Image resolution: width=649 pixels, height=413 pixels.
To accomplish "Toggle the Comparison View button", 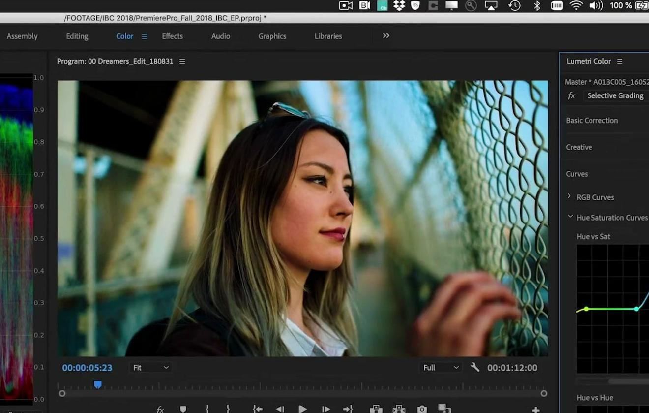I will [x=444, y=409].
